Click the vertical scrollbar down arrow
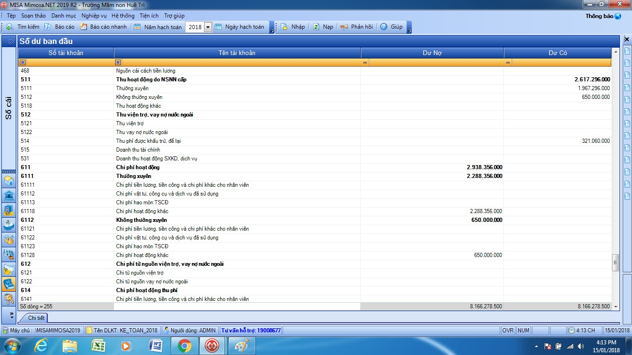Image resolution: width=632 pixels, height=355 pixels. 616,306
